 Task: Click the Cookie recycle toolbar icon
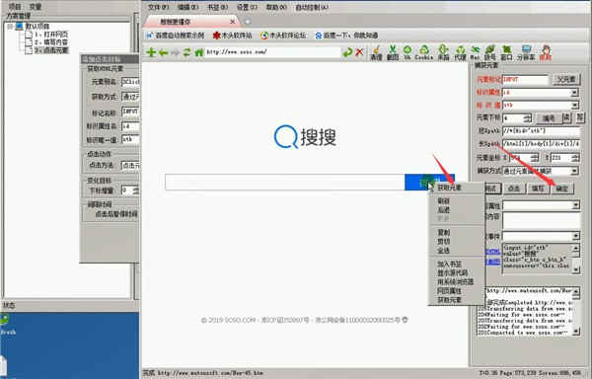[424, 52]
